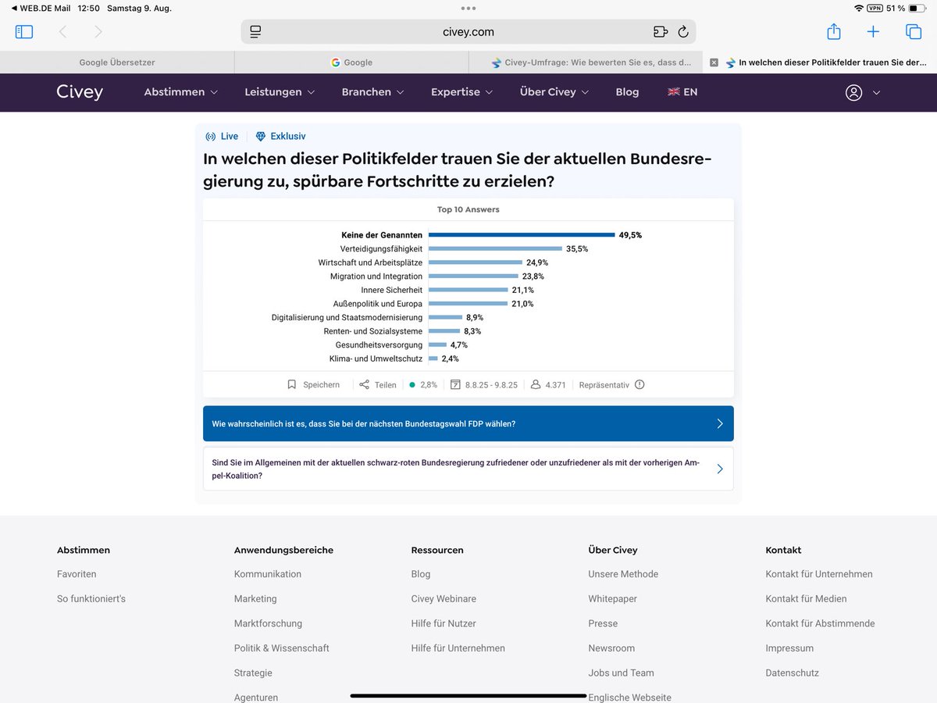The width and height of the screenshot is (937, 703).
Task: Open footer link Marktforschung
Action: tap(268, 623)
